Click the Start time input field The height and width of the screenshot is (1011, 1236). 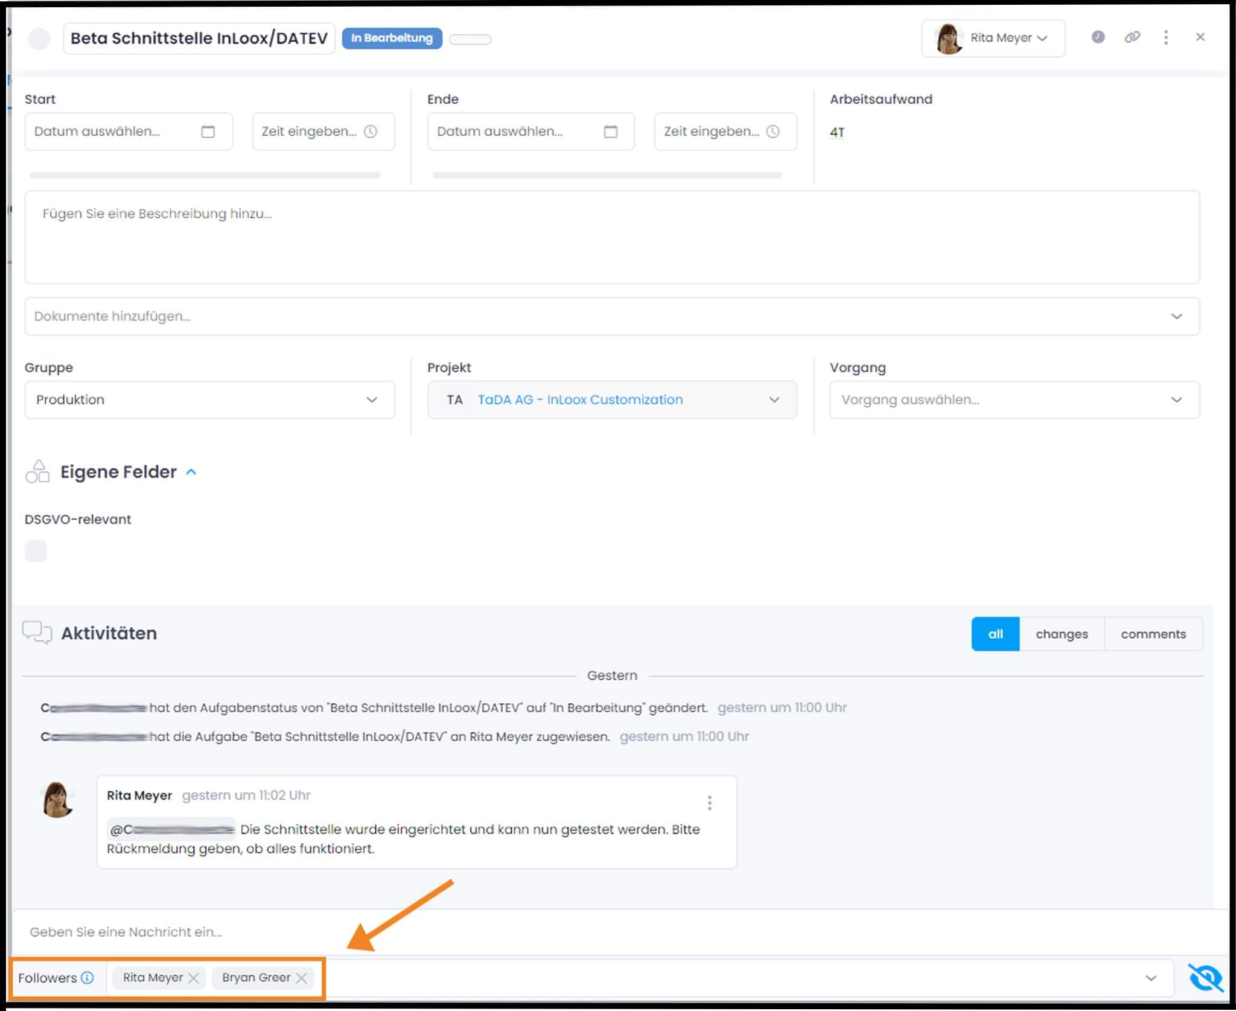(x=323, y=132)
